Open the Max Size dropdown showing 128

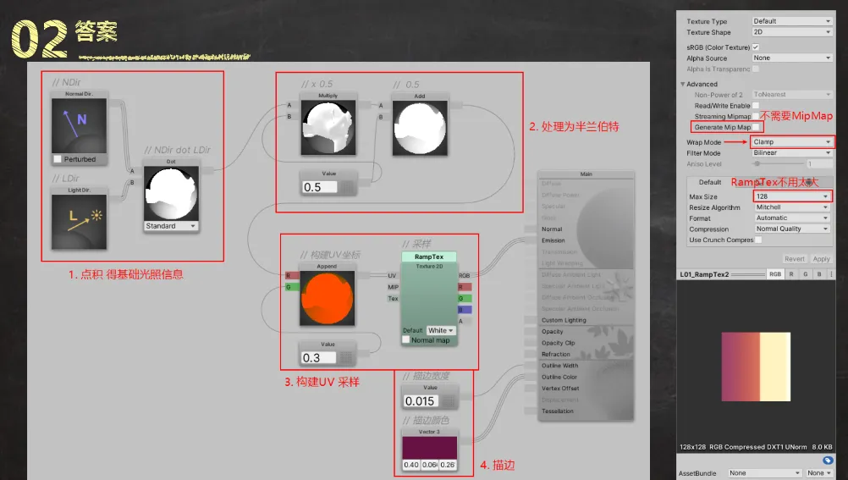pyautogui.click(x=791, y=196)
